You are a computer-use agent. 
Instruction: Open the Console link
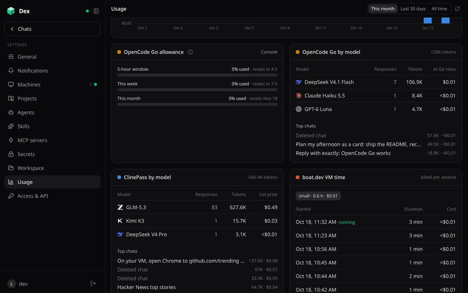[x=269, y=52]
